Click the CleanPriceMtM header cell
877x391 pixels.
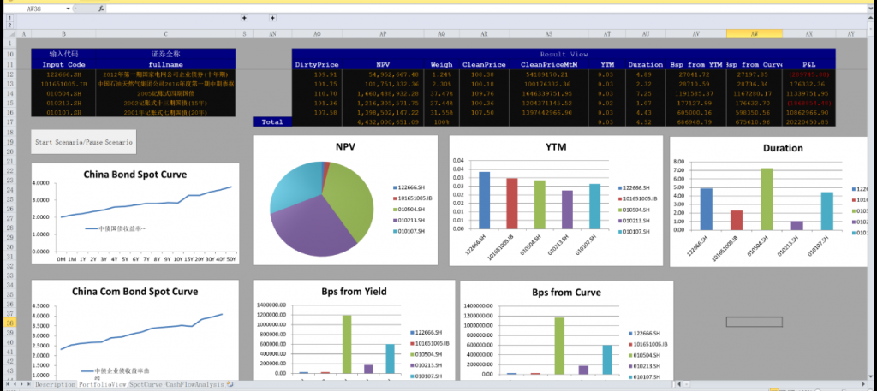tap(548, 64)
